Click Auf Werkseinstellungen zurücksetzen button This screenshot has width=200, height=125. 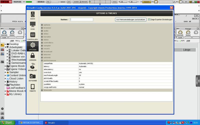(x=130, y=19)
